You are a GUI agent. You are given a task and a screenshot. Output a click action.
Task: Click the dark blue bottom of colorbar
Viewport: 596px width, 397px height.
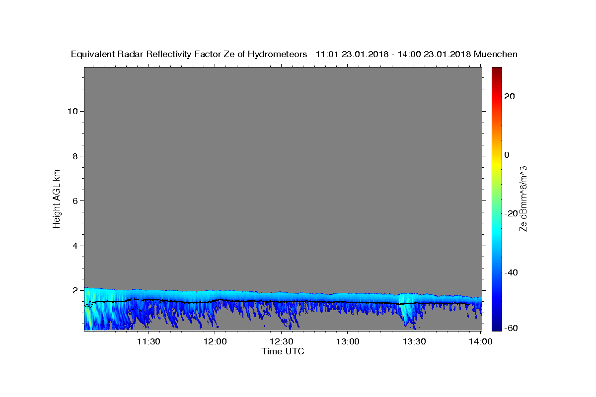coord(497,328)
